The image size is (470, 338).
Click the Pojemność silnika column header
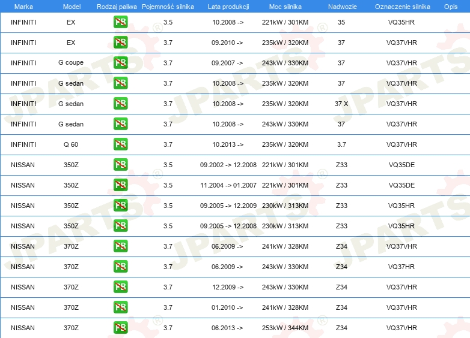click(168, 7)
